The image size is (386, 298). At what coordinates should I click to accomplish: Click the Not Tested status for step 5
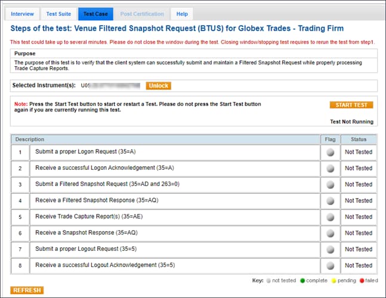click(359, 217)
